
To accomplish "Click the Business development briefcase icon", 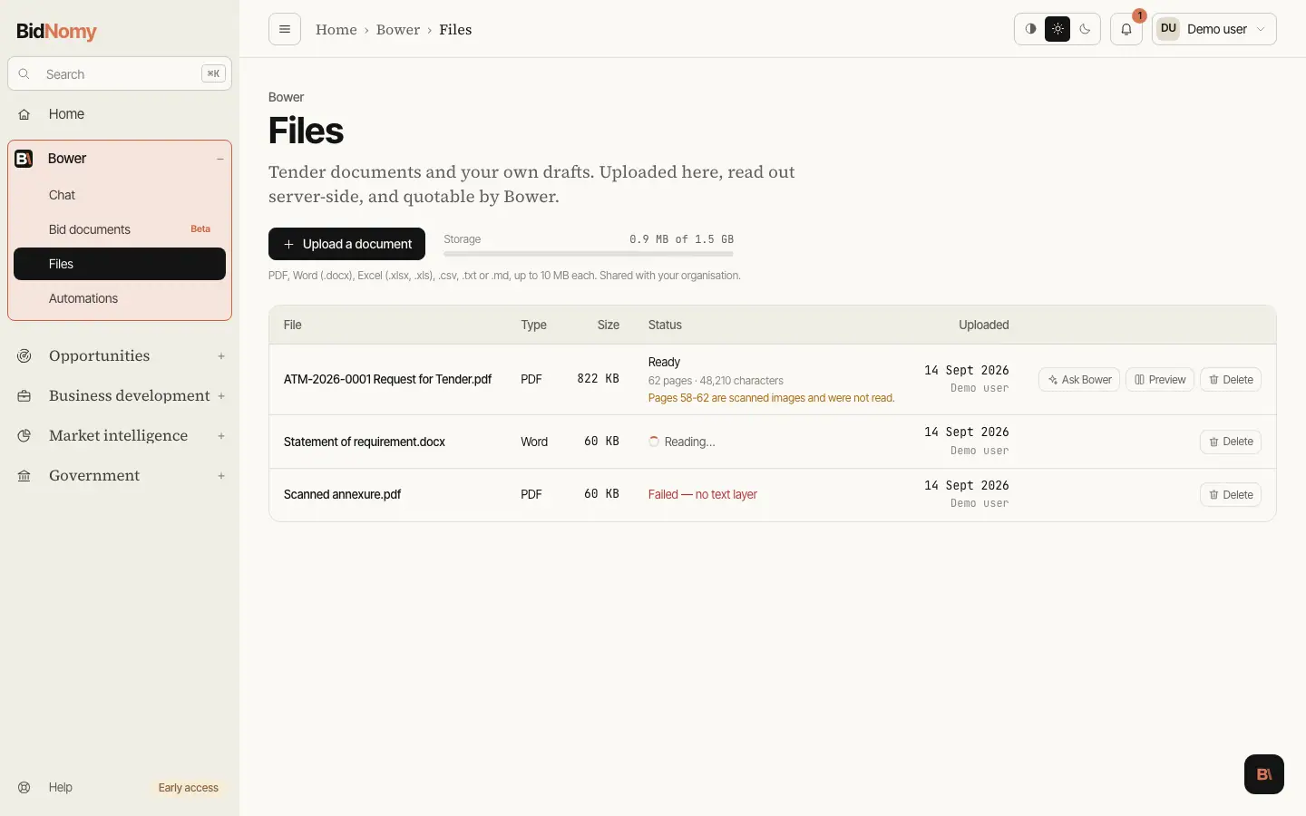I will pyautogui.click(x=24, y=396).
